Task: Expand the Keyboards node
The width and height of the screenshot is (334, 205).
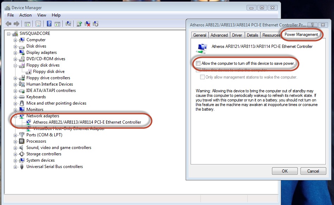Action: 15,97
